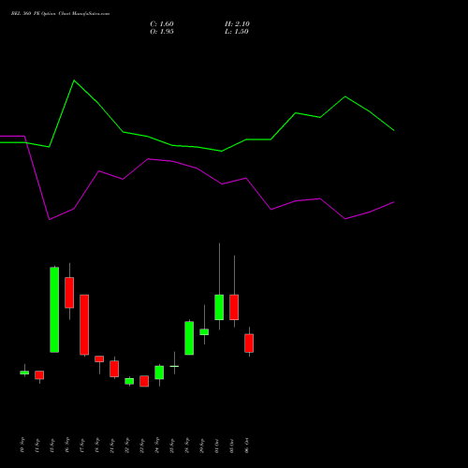Click the chart title text at top left
Viewport: 468px width, 468px height.
60,14
